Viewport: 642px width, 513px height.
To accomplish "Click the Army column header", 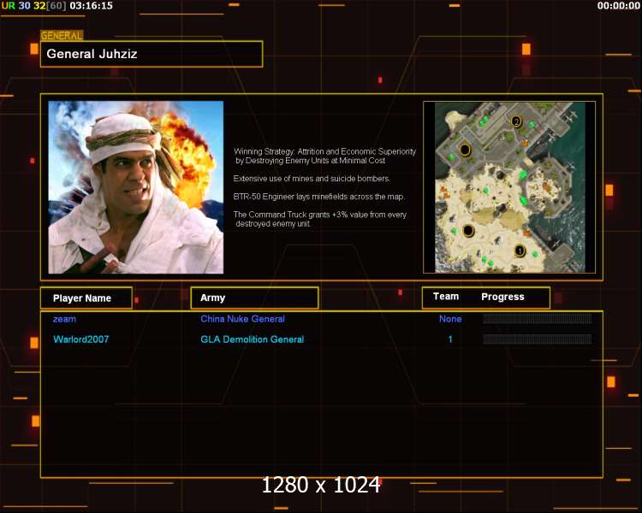I will [x=255, y=298].
